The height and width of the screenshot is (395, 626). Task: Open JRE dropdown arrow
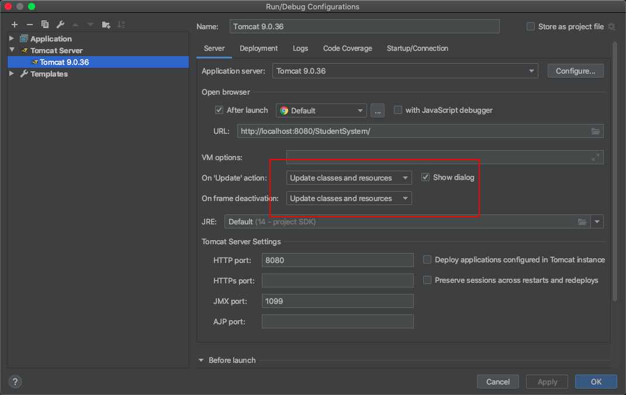click(597, 222)
